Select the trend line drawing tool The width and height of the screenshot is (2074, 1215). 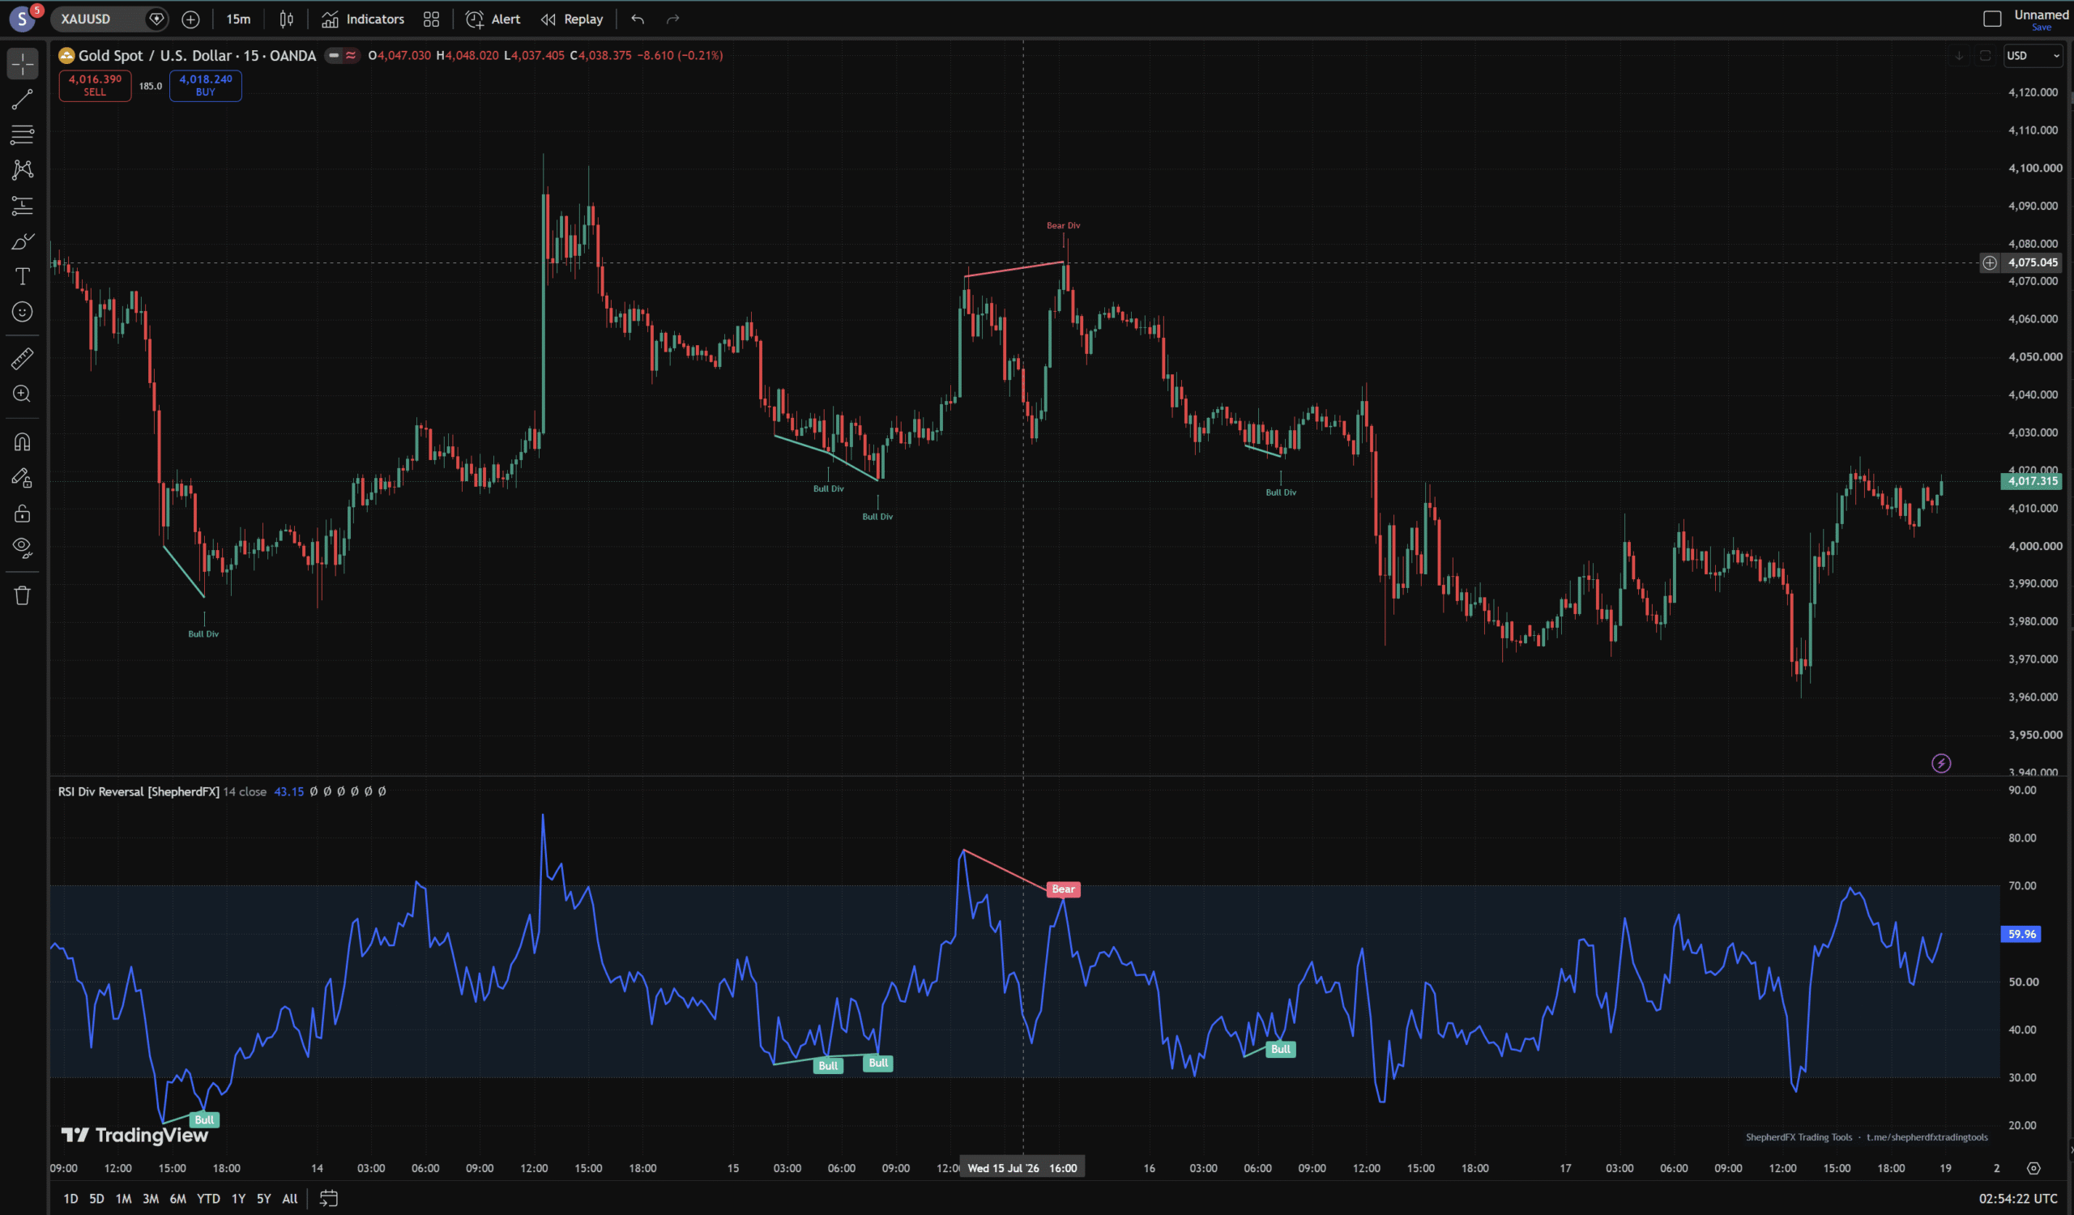click(22, 100)
